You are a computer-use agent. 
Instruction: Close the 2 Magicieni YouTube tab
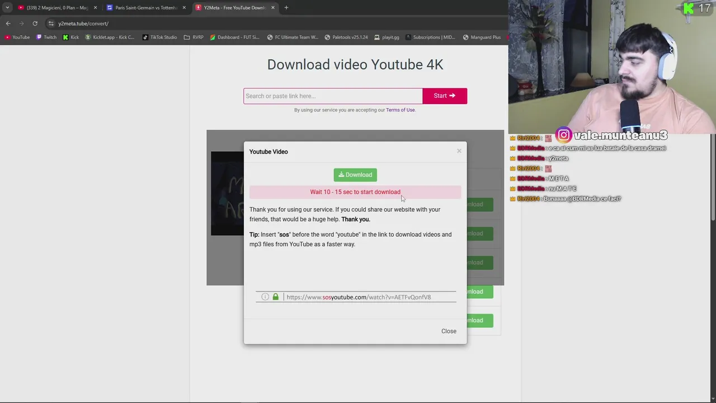[x=95, y=8]
